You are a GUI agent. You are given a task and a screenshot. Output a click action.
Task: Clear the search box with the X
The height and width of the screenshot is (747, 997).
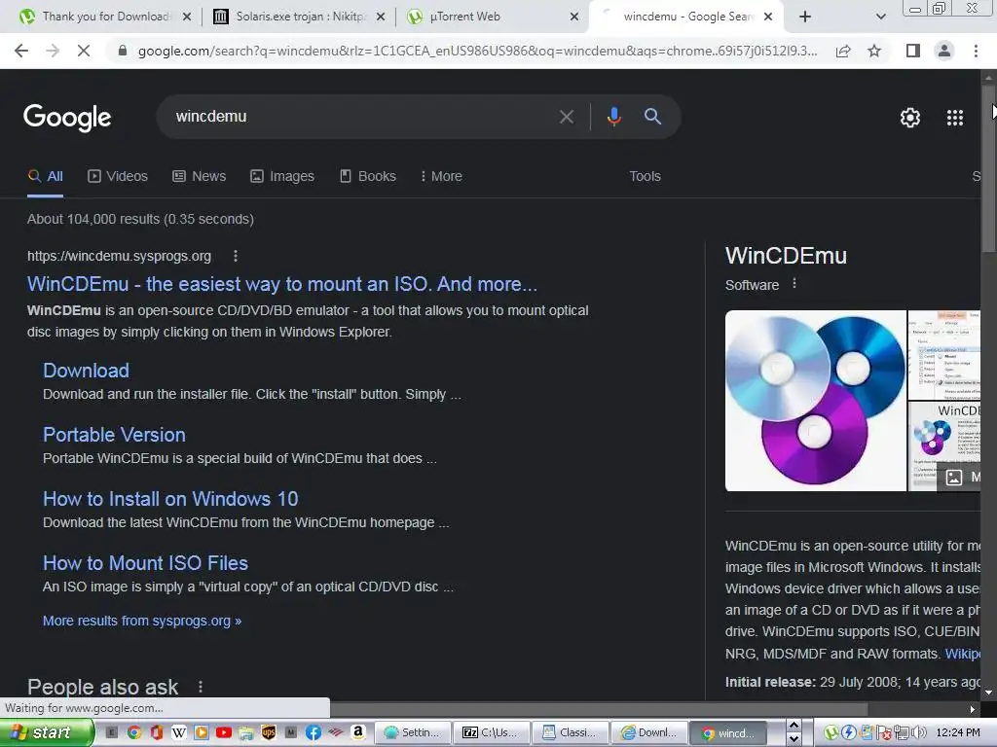coord(566,117)
